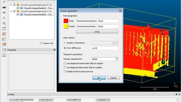Cancel the Clouds registration dialog

[113, 78]
